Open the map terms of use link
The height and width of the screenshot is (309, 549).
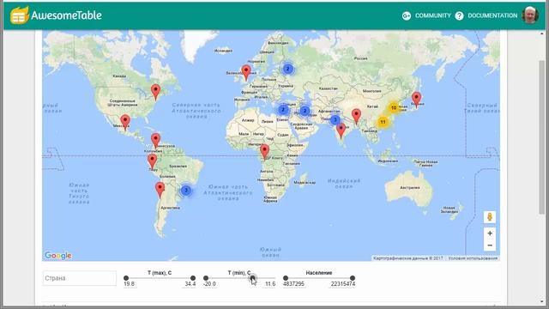coord(473,258)
